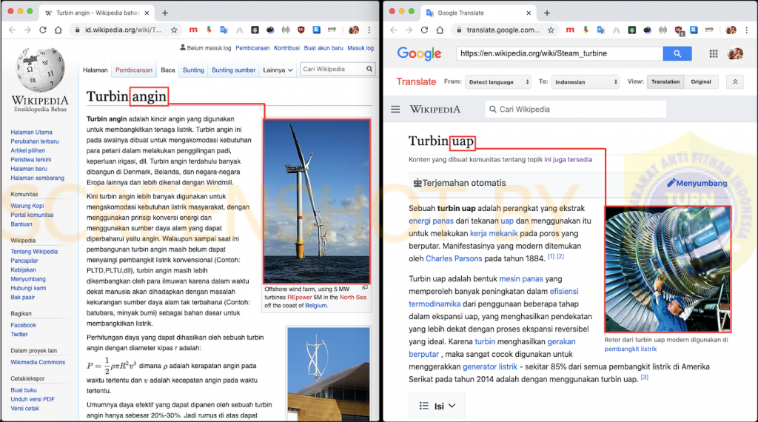Click the green download extension in right window
The image size is (758, 422).
pyautogui.click(x=632, y=30)
